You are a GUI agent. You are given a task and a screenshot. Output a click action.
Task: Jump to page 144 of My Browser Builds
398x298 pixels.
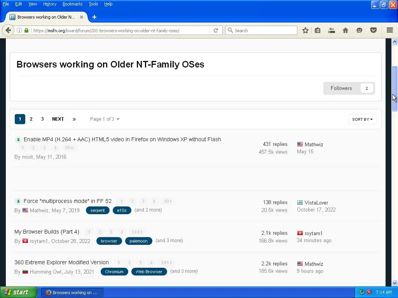[x=137, y=232]
